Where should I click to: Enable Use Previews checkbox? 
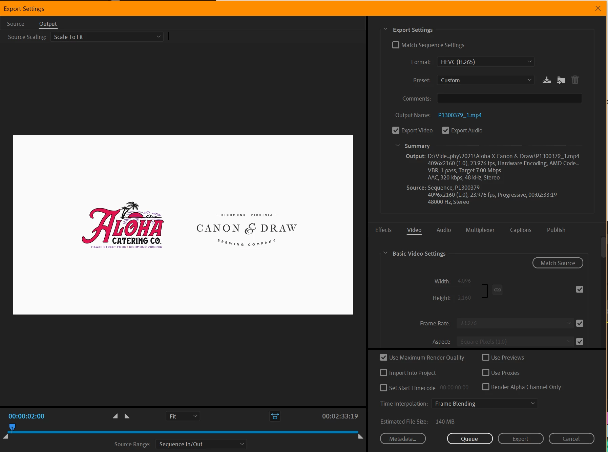pos(486,357)
